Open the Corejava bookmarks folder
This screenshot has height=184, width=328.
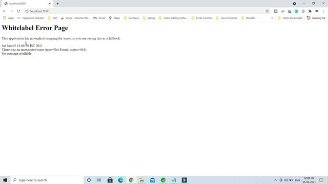131,18
